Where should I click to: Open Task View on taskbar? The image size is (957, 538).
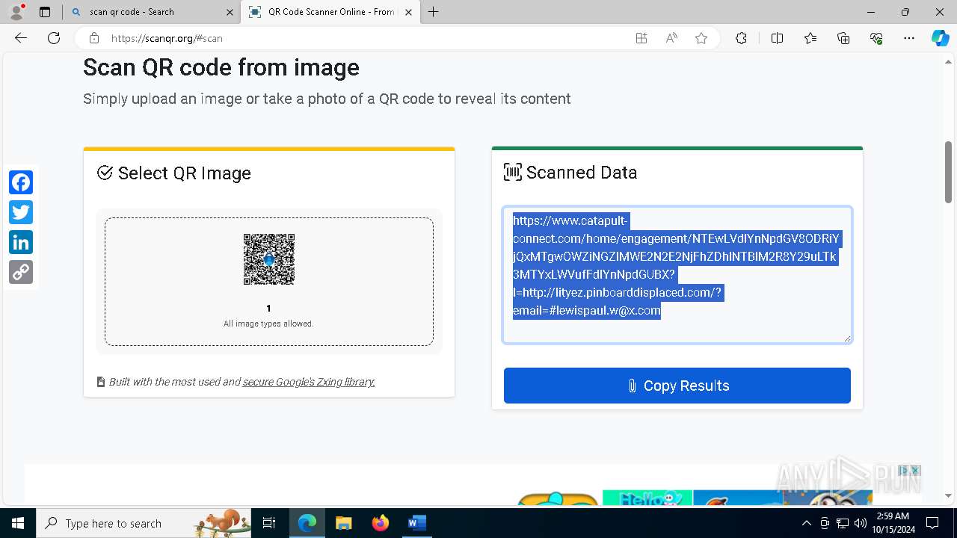click(x=270, y=523)
